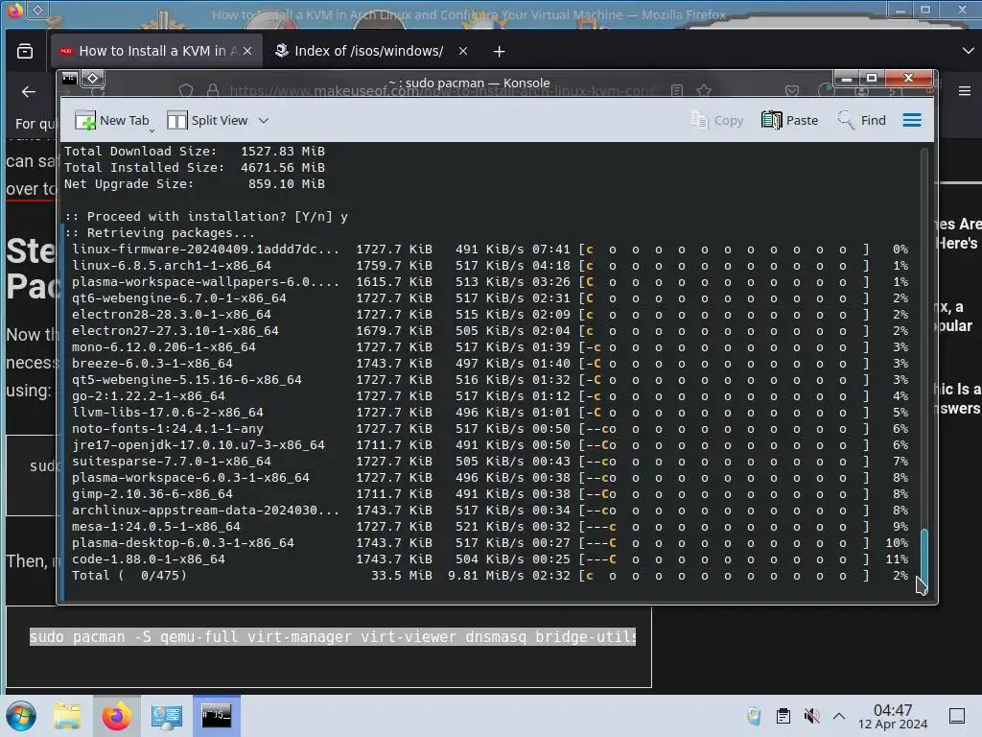Click the qt6-webengine-6.7.0-1 package line
This screenshot has height=737, width=982.
click(490, 297)
